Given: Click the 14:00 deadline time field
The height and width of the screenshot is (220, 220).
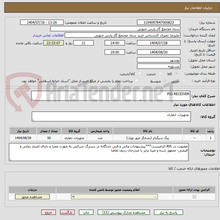Looking at the screenshot, I should (115, 43).
